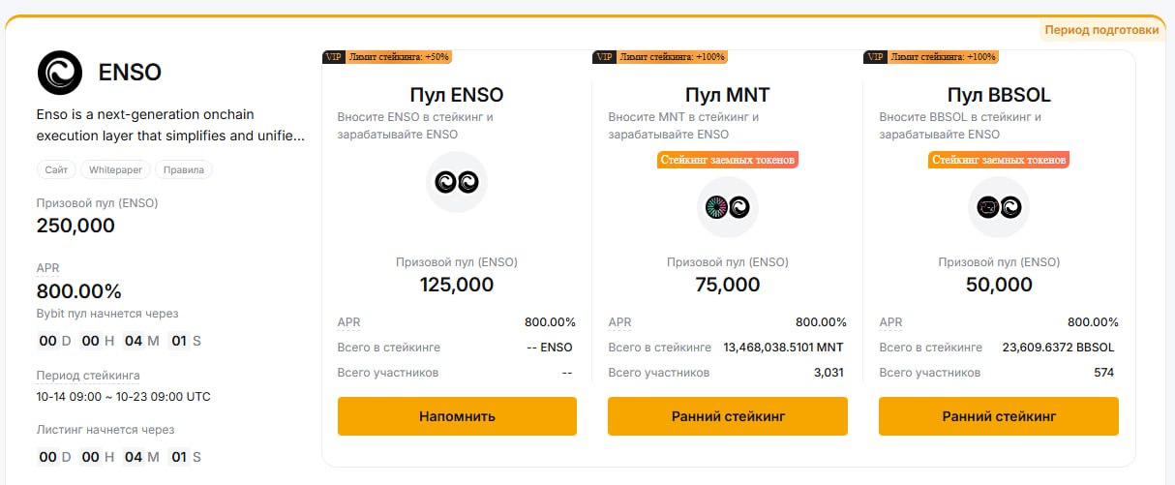Open the Whitepaper link
The width and height of the screenshot is (1175, 485).
pos(115,169)
